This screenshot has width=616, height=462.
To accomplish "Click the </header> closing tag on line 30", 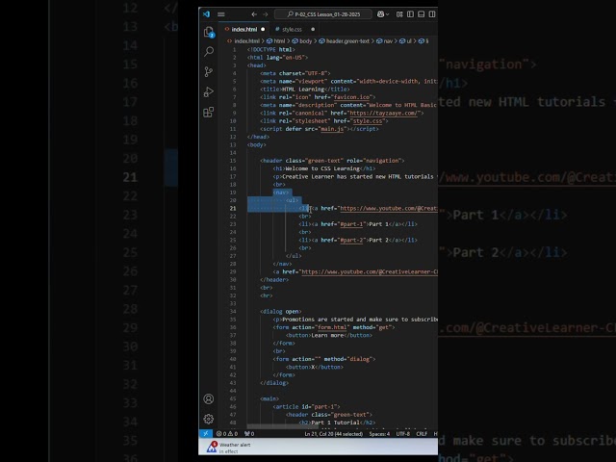I will (x=274, y=280).
